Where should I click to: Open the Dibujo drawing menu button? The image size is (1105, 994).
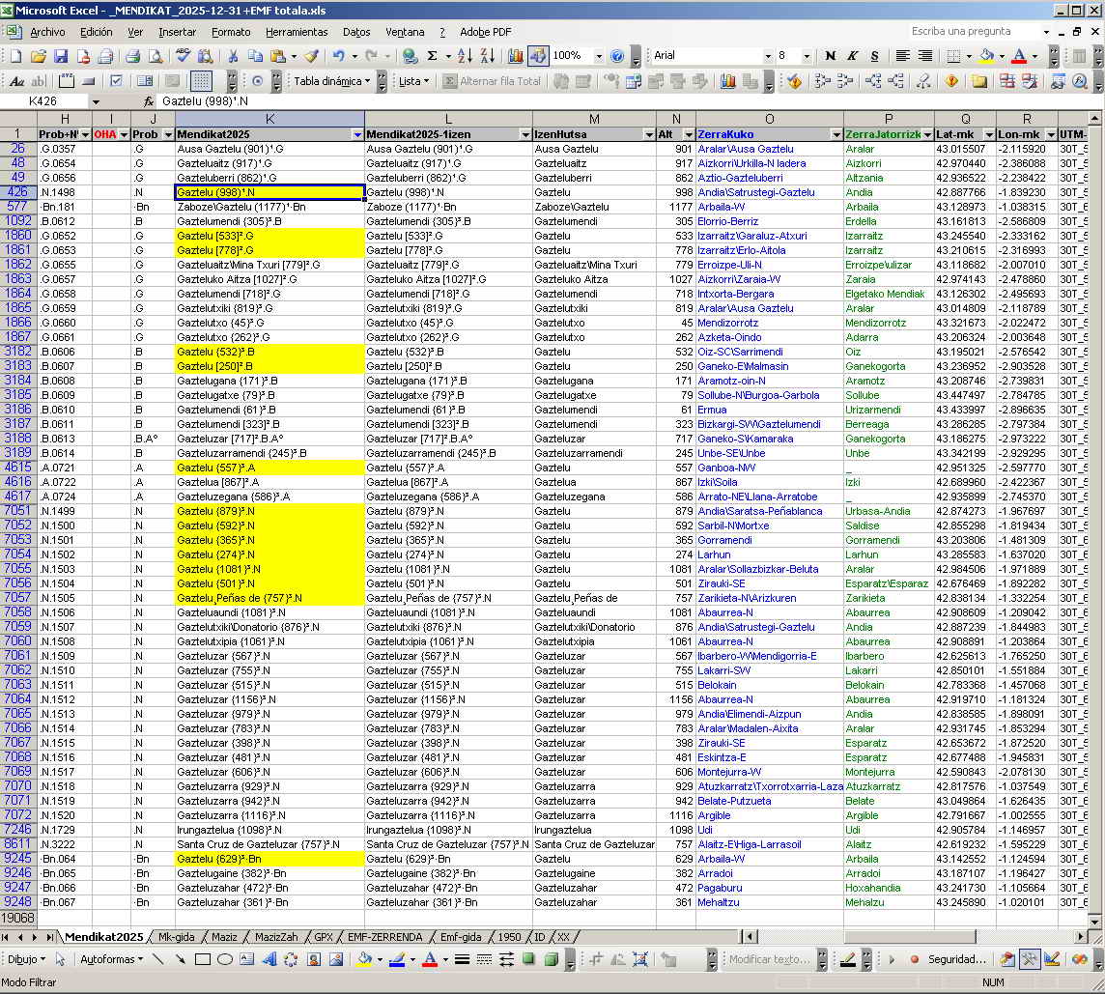coord(26,959)
